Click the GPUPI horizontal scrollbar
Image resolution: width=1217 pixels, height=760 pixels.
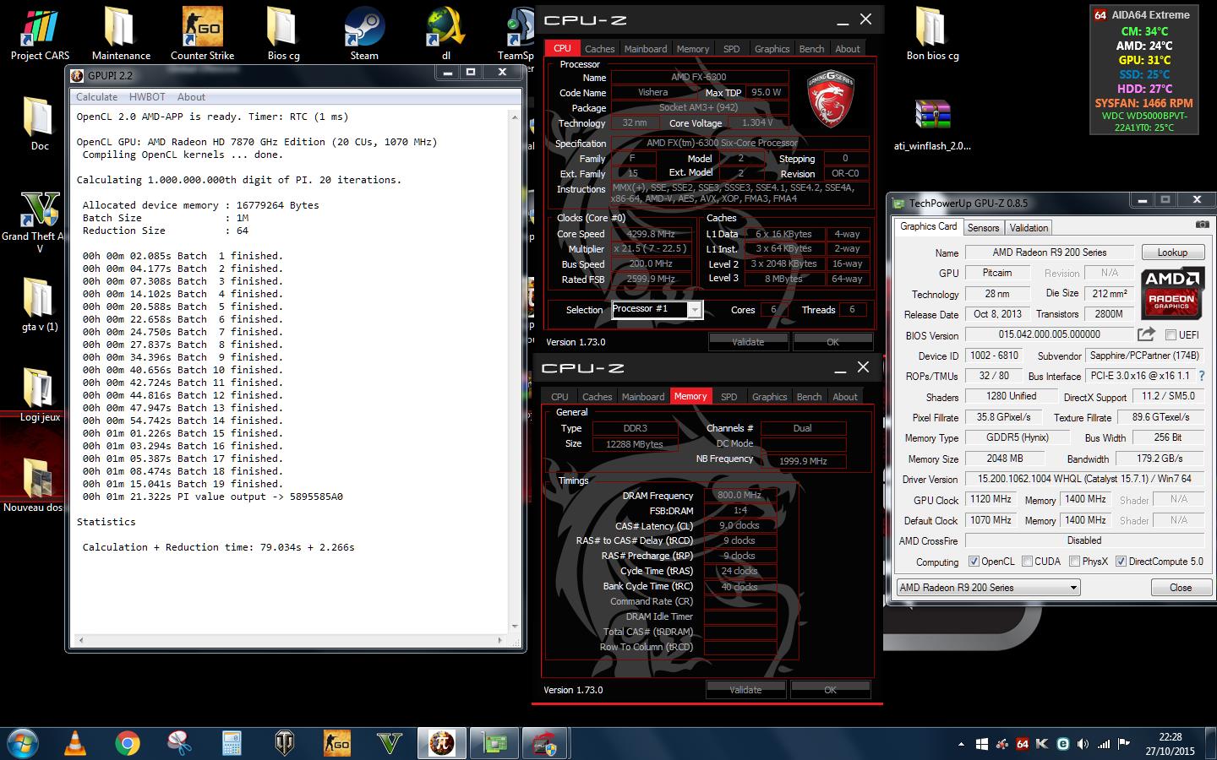point(290,641)
